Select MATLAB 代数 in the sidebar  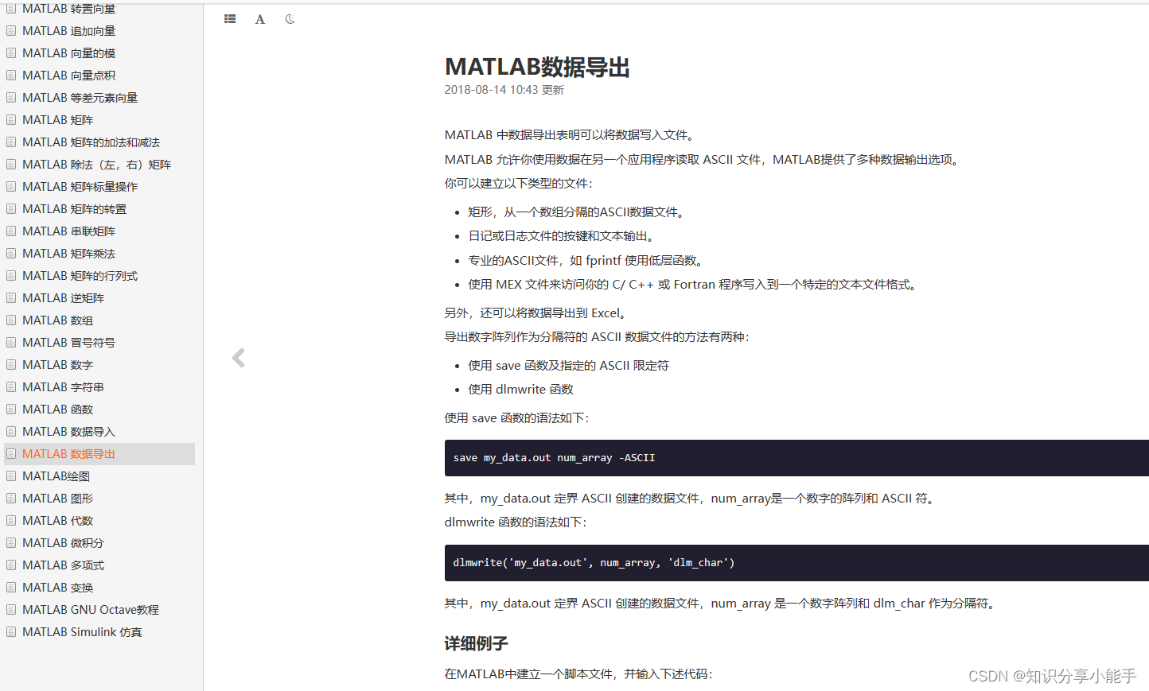(x=57, y=521)
